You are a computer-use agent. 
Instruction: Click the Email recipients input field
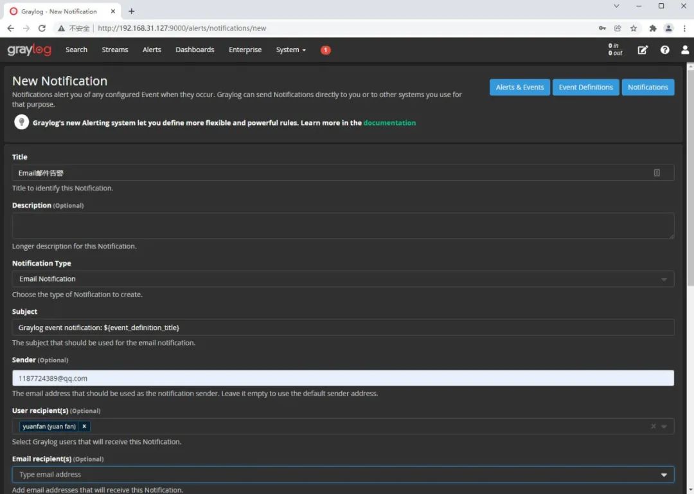click(343, 475)
